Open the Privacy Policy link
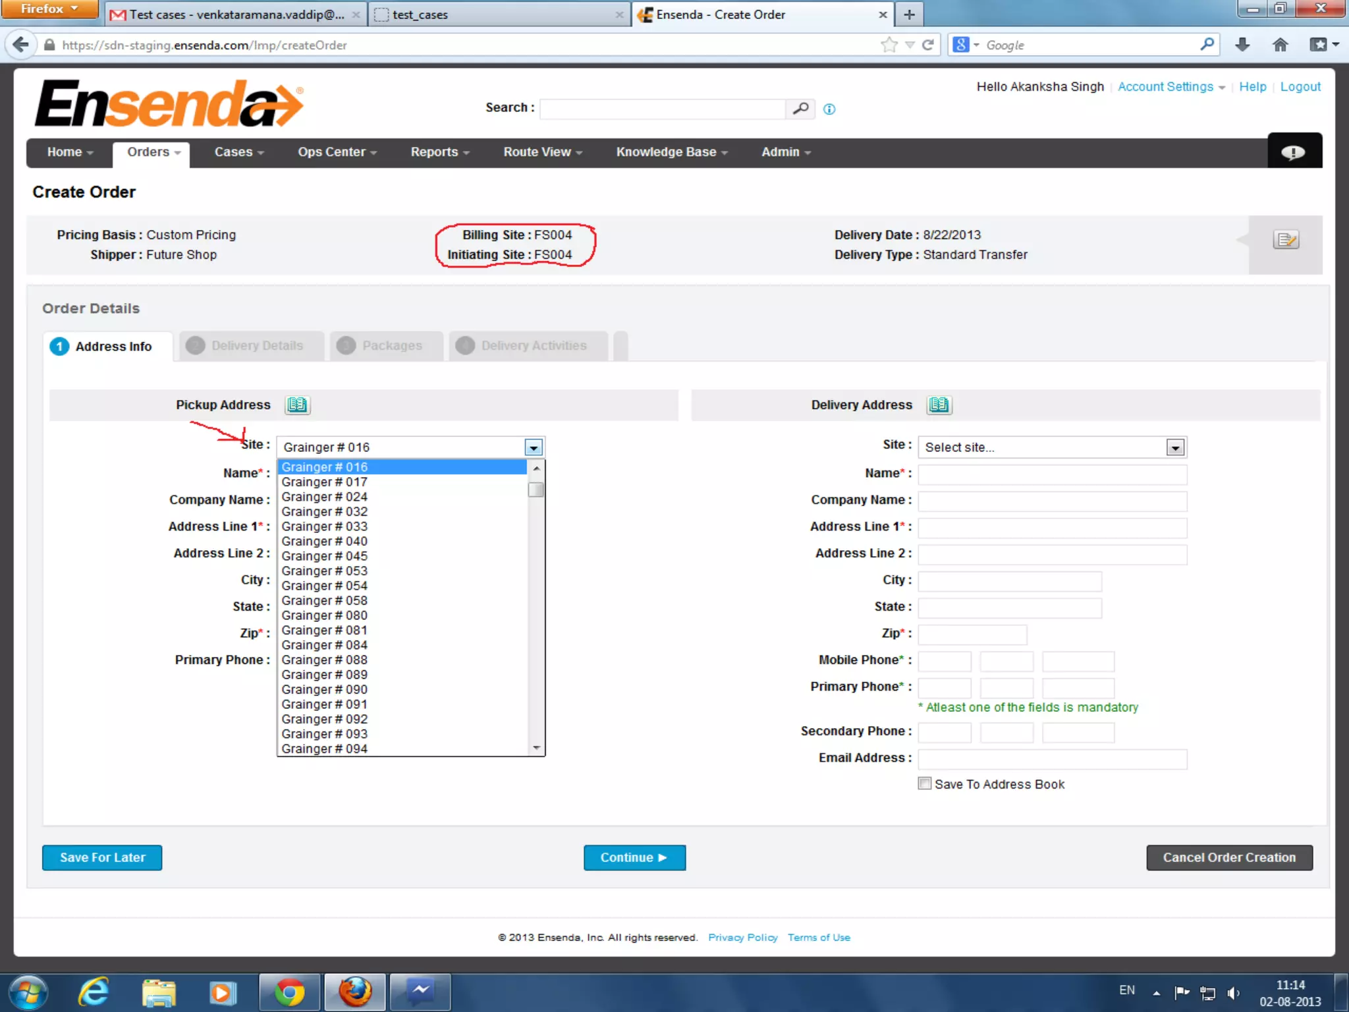The image size is (1349, 1012). pos(742,938)
